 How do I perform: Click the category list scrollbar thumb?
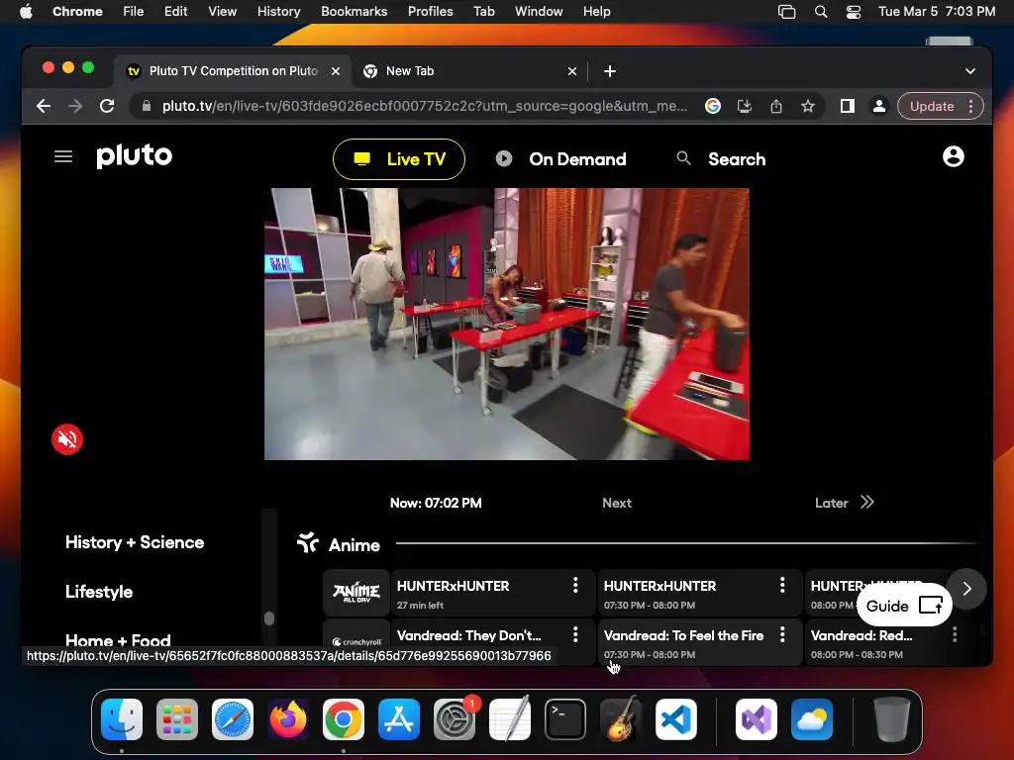(269, 618)
